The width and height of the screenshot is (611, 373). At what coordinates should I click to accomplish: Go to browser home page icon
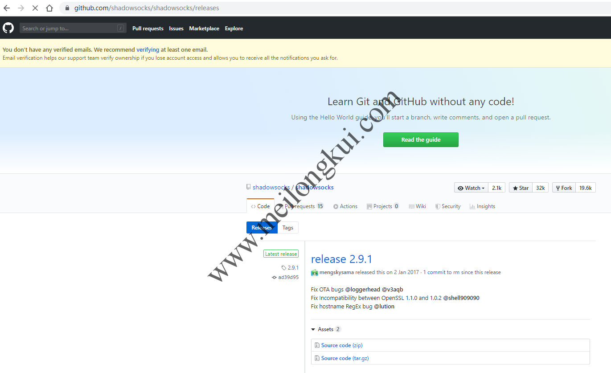point(49,8)
